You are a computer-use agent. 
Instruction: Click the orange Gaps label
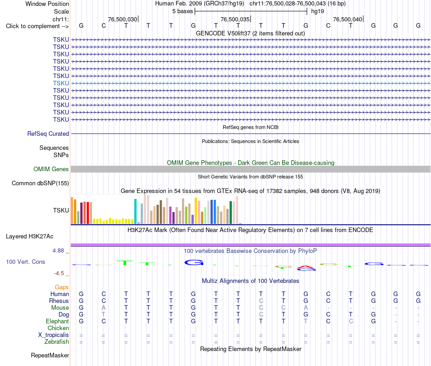click(x=62, y=287)
